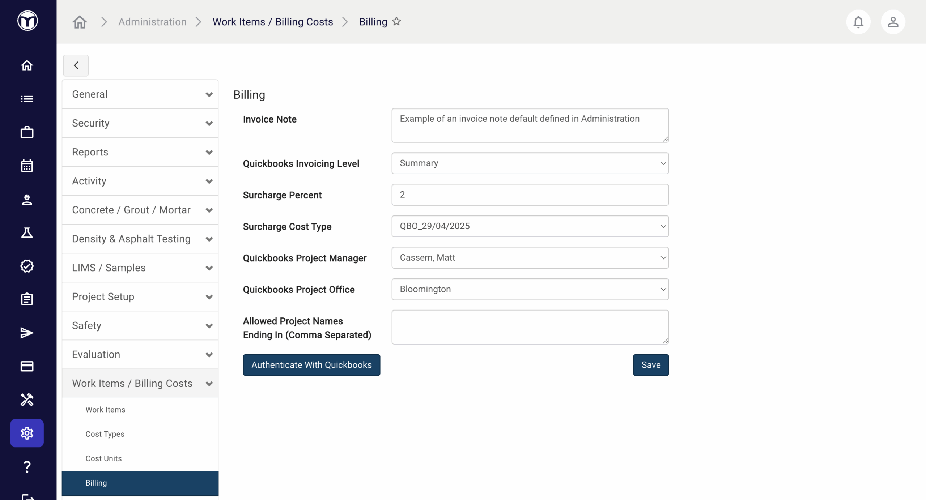Screen dimensions: 926x500
Task: Expand the Activity section
Action: pyautogui.click(x=140, y=181)
